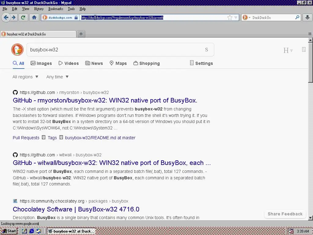Viewport: 313px width, 235px height.
Task: Switch to News results
Action: click(x=94, y=63)
